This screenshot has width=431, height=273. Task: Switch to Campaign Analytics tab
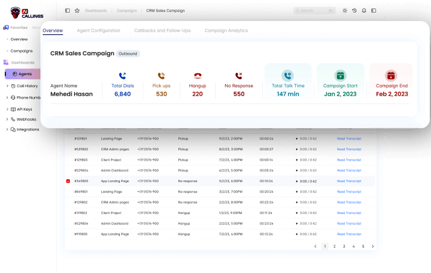coord(226,31)
